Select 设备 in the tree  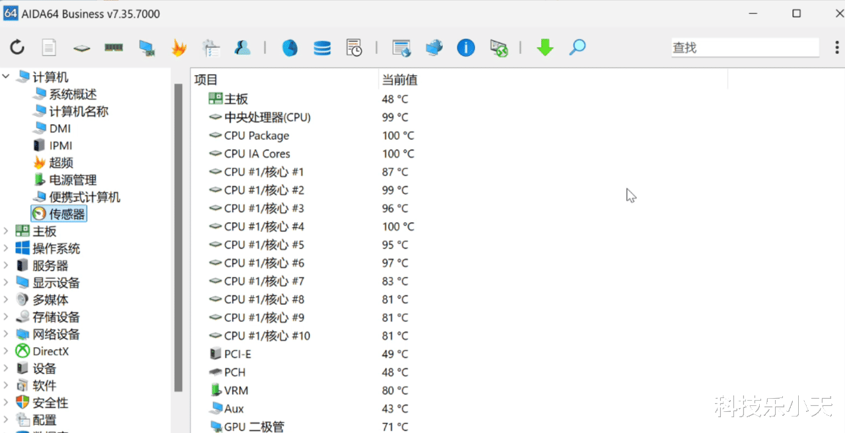[x=44, y=368]
